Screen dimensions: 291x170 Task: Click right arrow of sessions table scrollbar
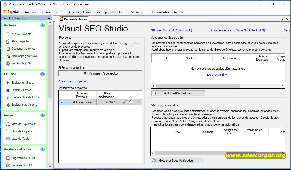(x=283, y=86)
